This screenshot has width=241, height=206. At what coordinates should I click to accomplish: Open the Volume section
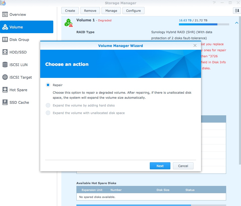coord(27,27)
